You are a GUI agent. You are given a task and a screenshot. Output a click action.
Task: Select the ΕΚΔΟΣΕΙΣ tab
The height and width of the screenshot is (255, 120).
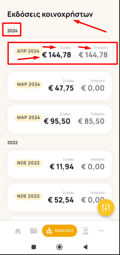pyautogui.click(x=60, y=231)
